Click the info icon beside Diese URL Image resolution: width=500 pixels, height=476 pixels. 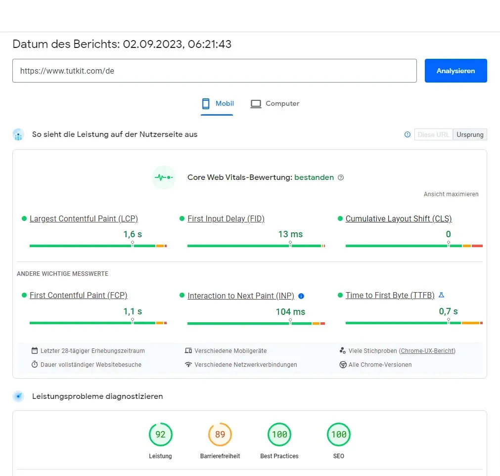pyautogui.click(x=407, y=134)
